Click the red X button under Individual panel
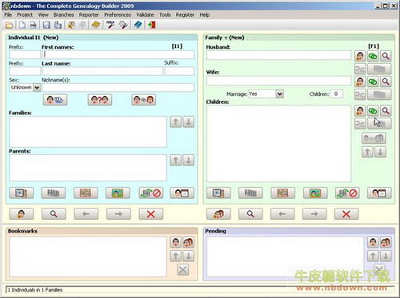The image size is (400, 298). (x=151, y=214)
